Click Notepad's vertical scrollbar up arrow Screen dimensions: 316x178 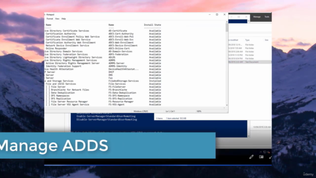click(x=227, y=22)
